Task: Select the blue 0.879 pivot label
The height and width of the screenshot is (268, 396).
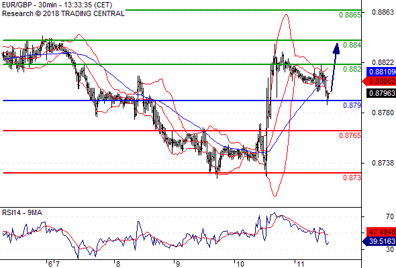Action: coord(352,105)
